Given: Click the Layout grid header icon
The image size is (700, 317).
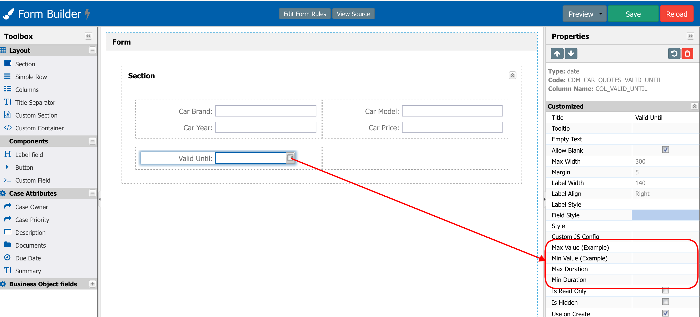Looking at the screenshot, I should click(x=3, y=50).
